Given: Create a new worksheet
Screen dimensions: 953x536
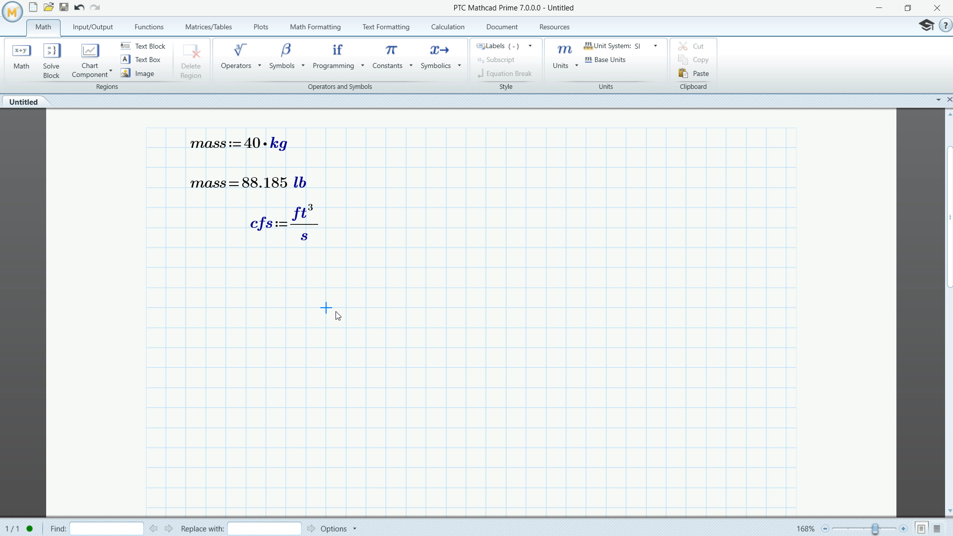Looking at the screenshot, I should coord(33,7).
